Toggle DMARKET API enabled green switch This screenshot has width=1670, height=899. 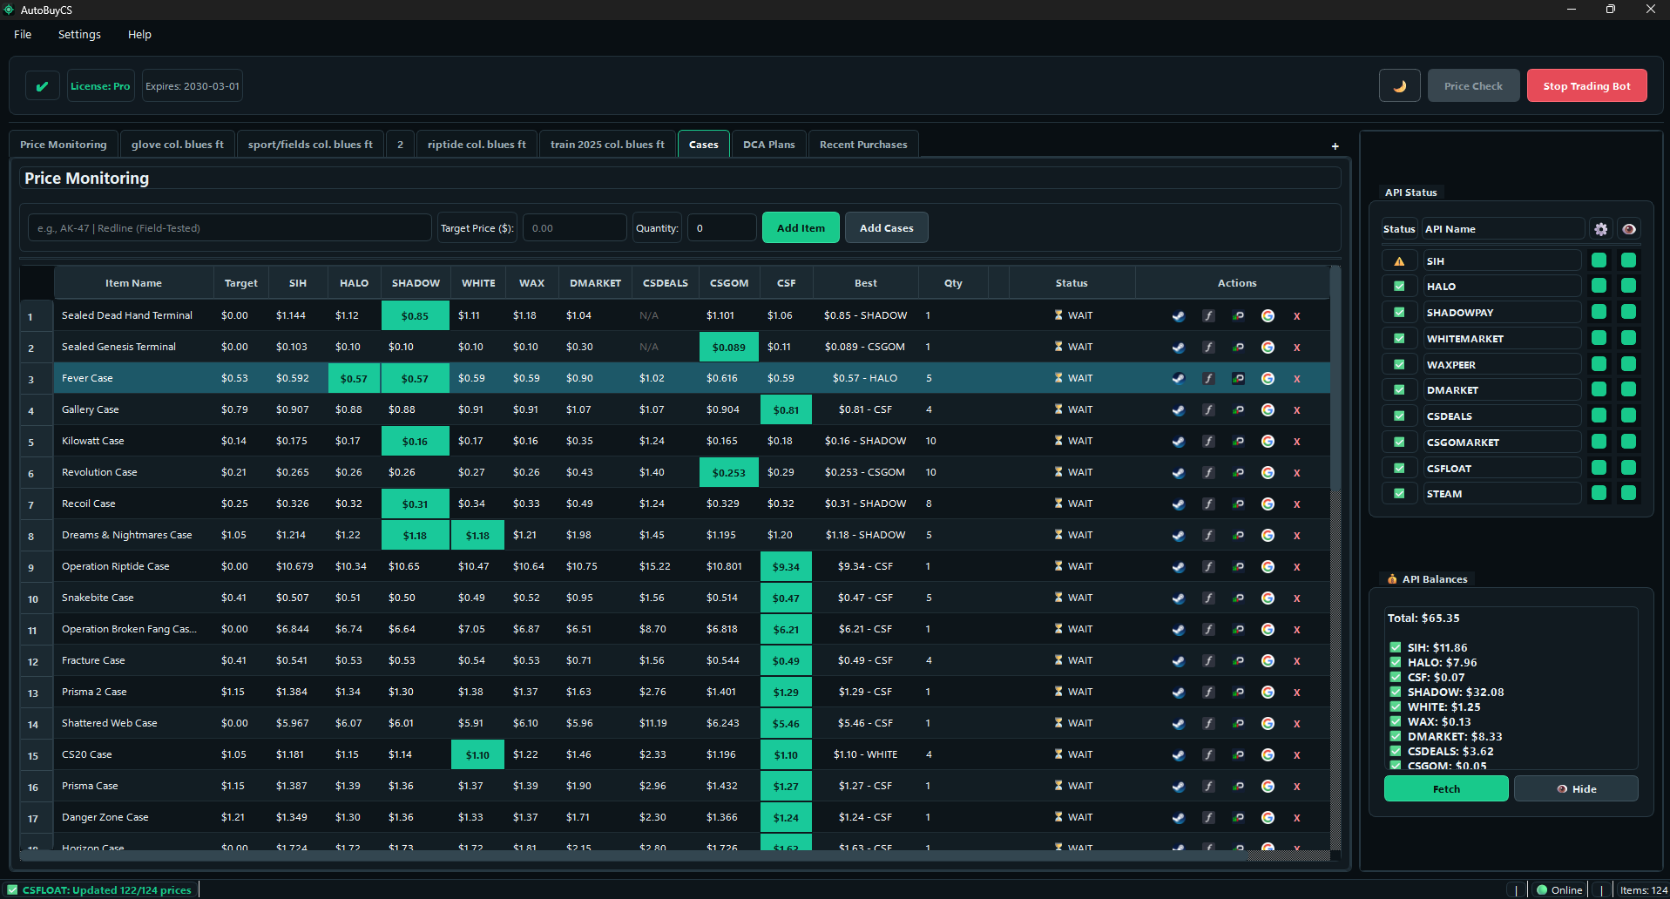click(x=1599, y=389)
